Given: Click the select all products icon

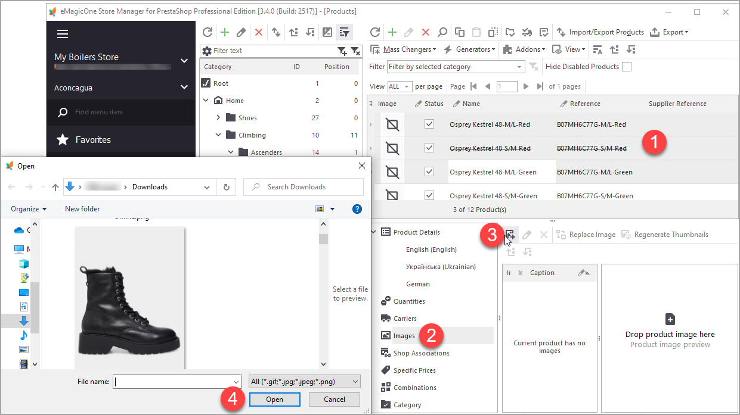Looking at the screenshot, I should [493, 32].
